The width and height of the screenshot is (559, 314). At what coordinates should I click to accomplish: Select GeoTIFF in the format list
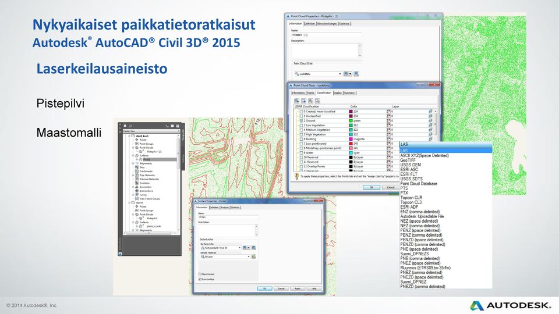click(x=408, y=160)
